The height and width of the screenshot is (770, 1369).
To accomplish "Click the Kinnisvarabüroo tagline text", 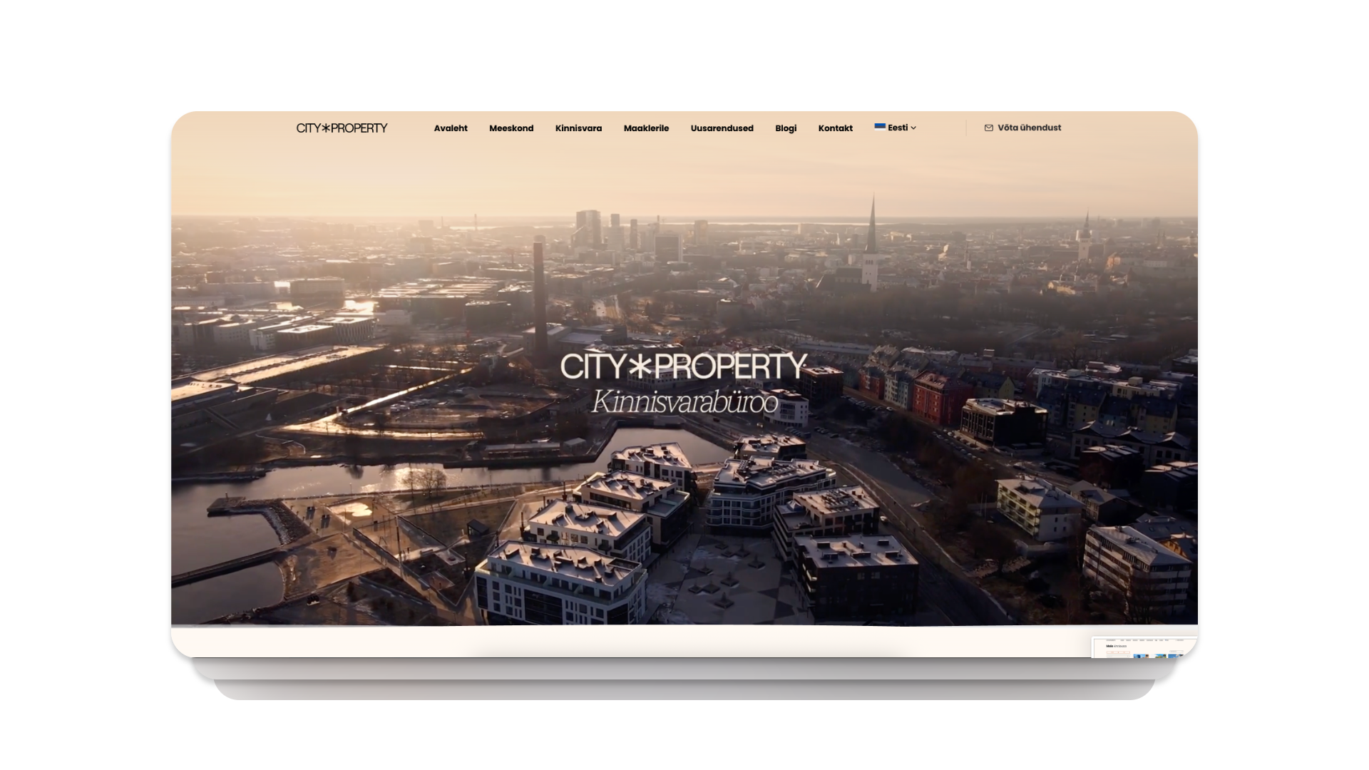I will click(684, 403).
